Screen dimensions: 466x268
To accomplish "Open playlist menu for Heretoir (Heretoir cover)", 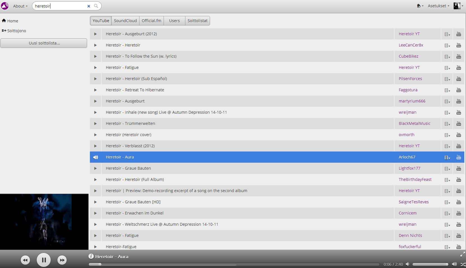I will (x=447, y=135).
